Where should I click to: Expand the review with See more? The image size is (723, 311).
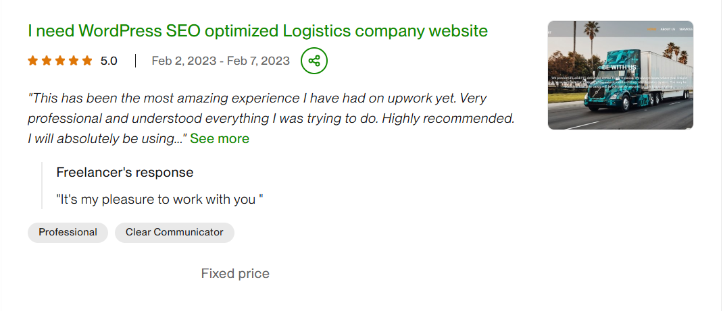(220, 139)
